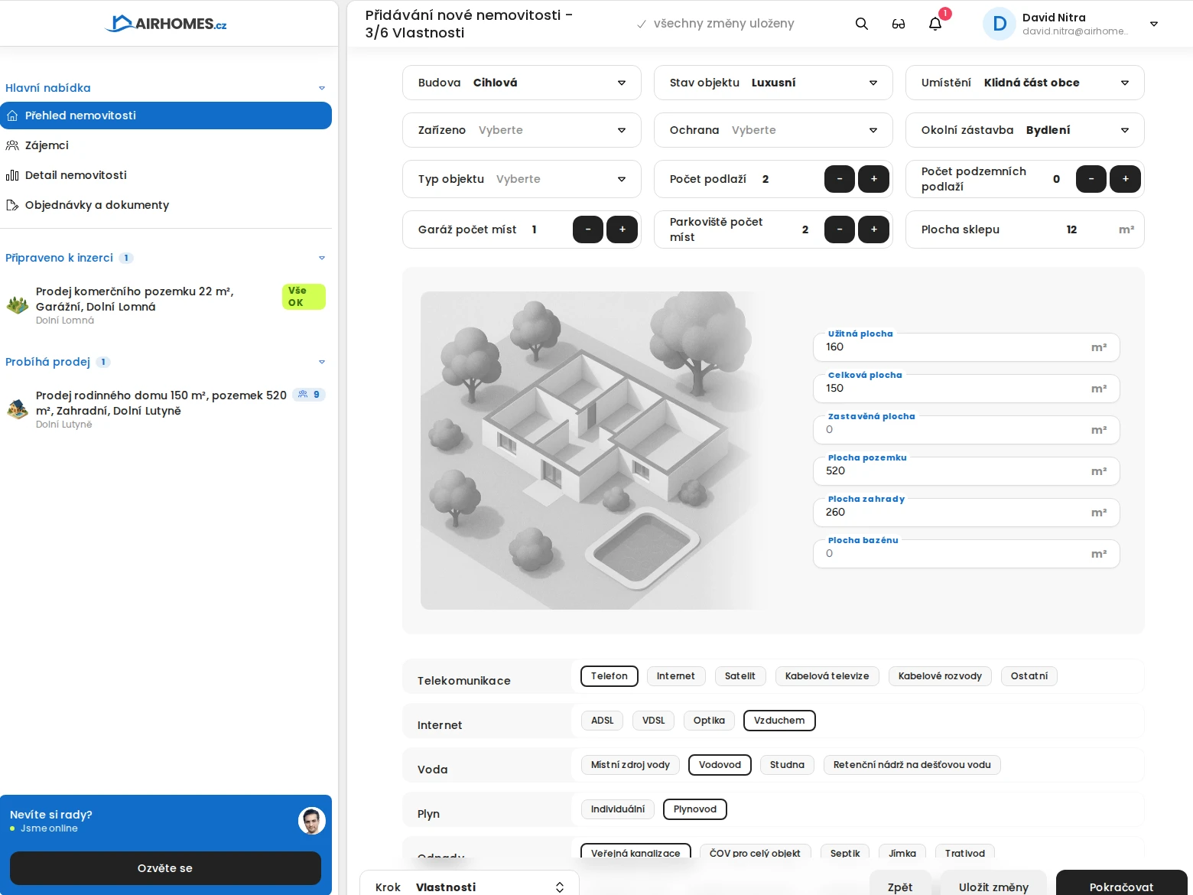Open the Budova dropdown showing Cihlová
Image resolution: width=1193 pixels, height=895 pixels.
522,83
